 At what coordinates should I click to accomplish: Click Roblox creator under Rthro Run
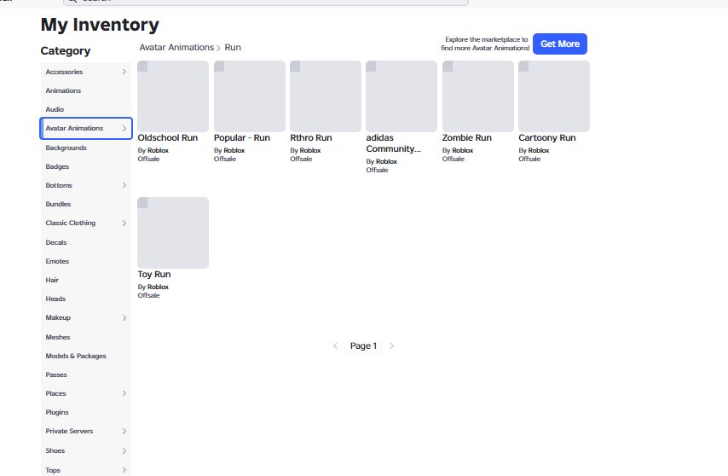[310, 150]
